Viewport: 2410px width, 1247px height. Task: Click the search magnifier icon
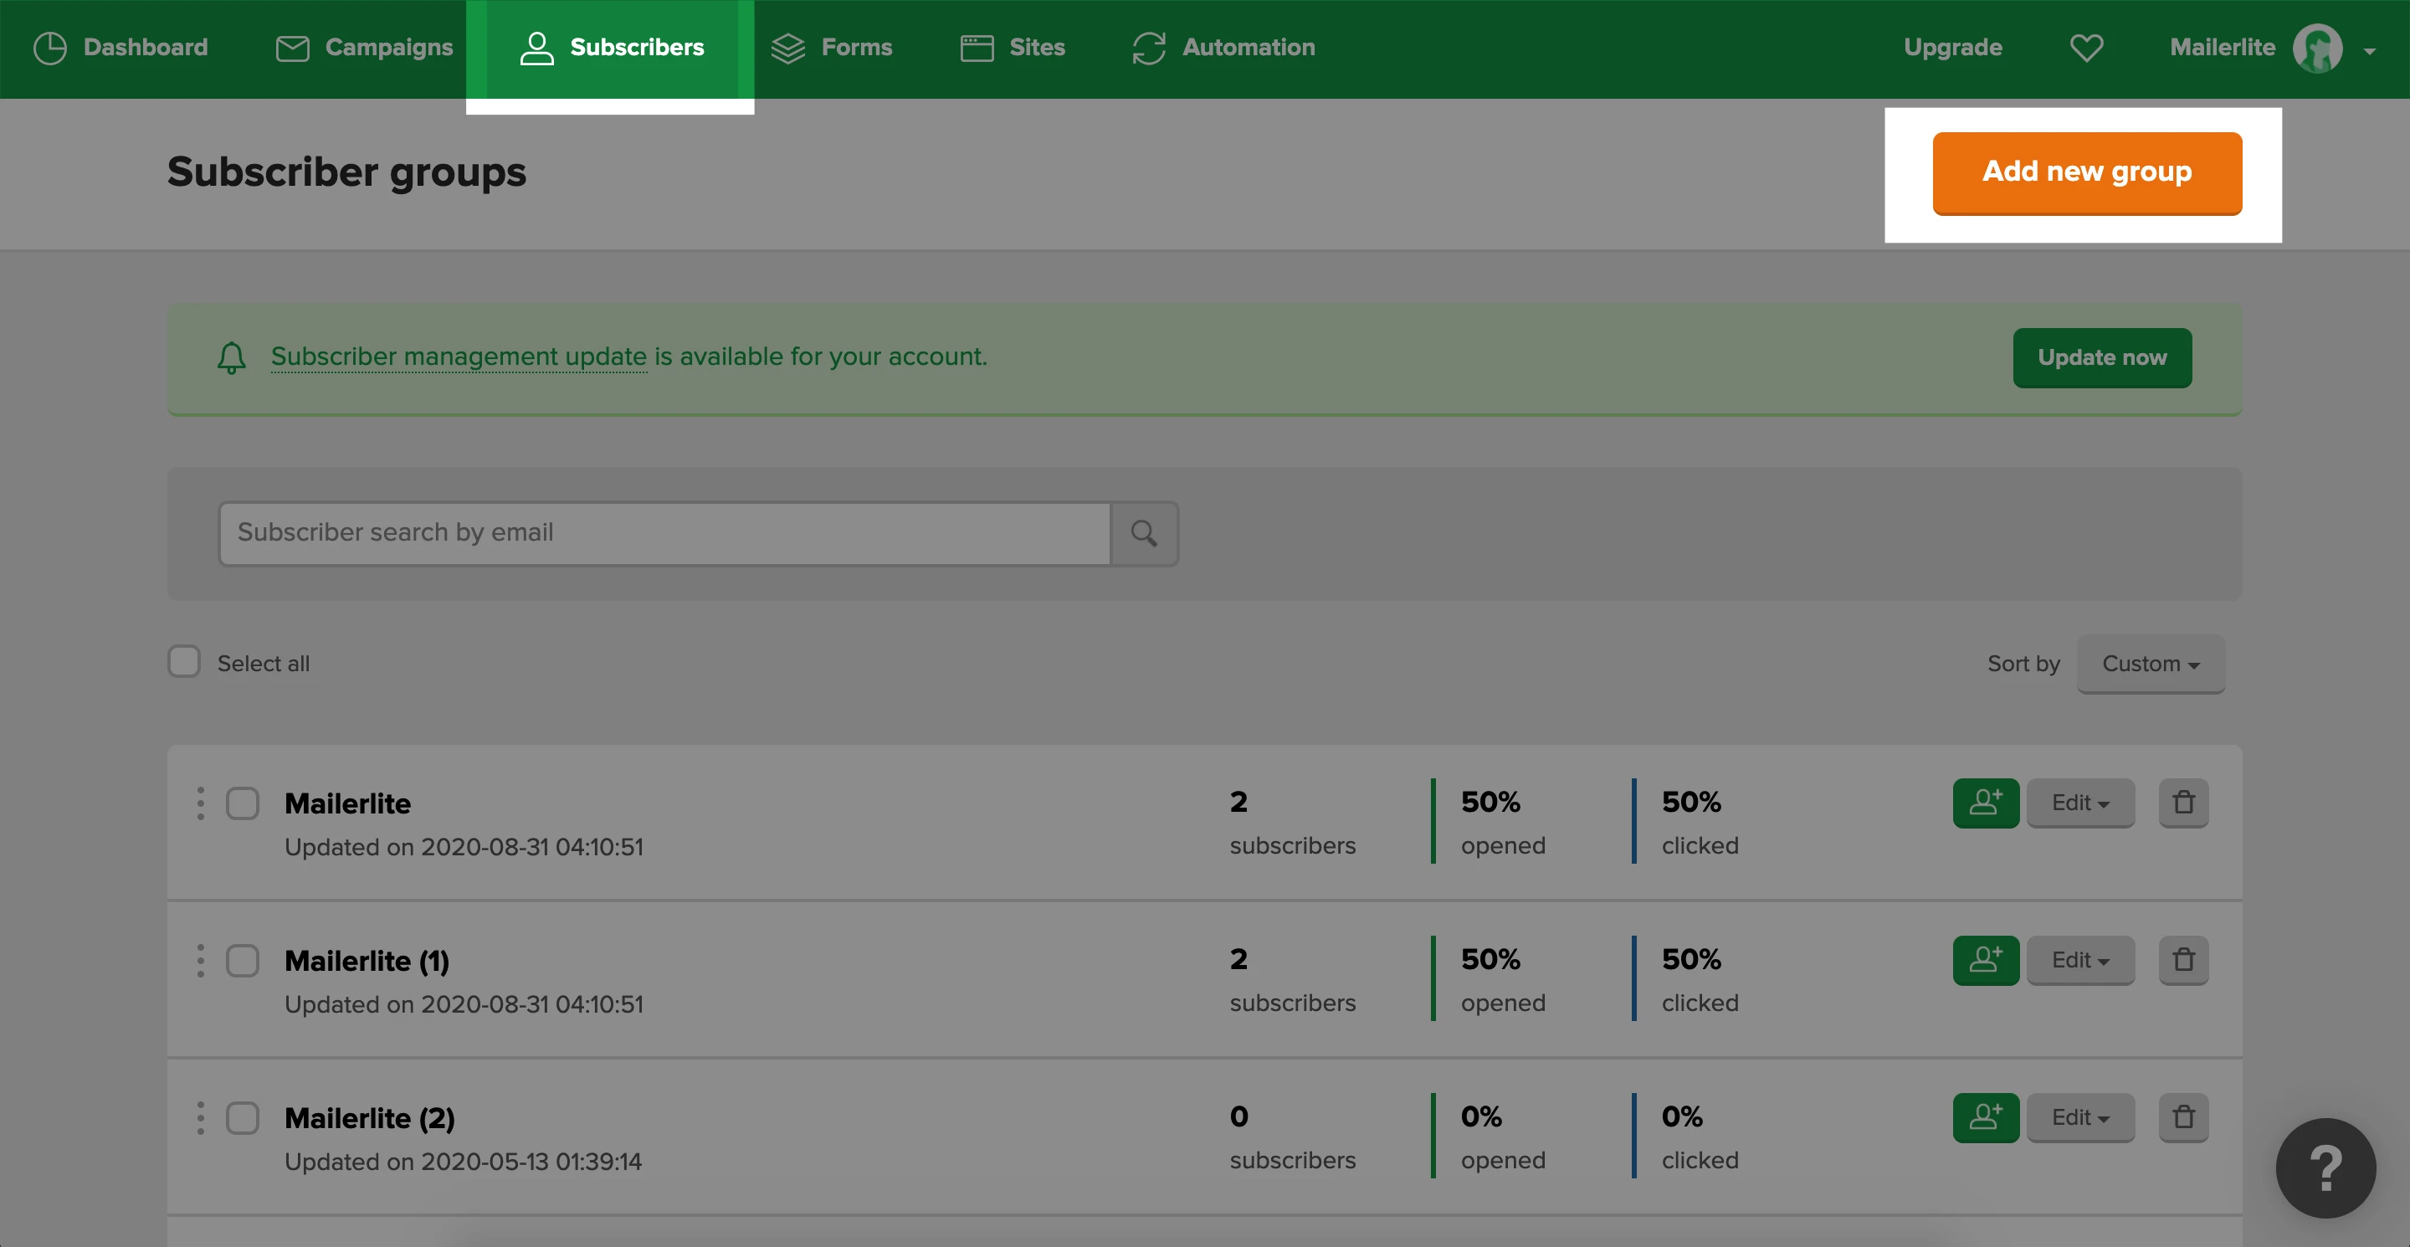[1143, 533]
